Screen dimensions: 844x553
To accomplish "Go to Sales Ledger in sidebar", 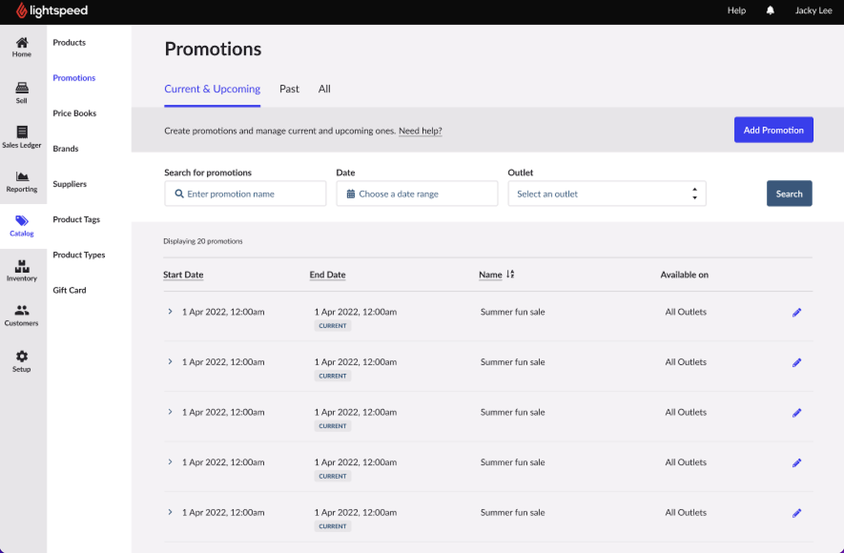I will [22, 137].
